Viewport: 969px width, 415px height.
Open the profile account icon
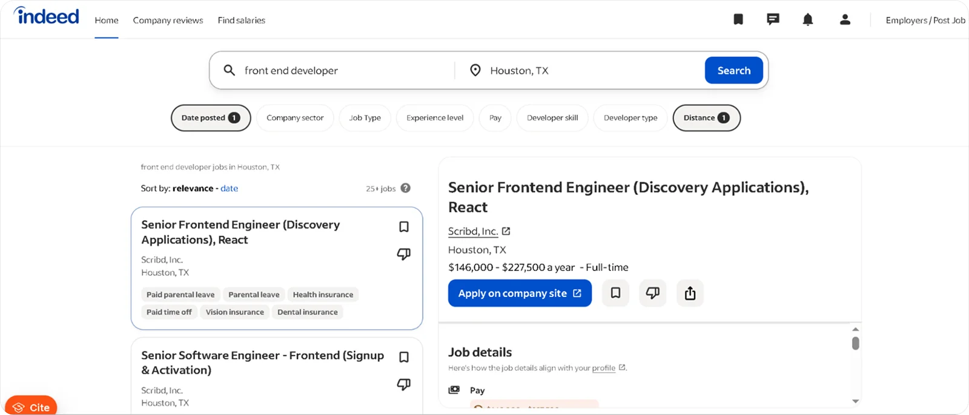845,19
